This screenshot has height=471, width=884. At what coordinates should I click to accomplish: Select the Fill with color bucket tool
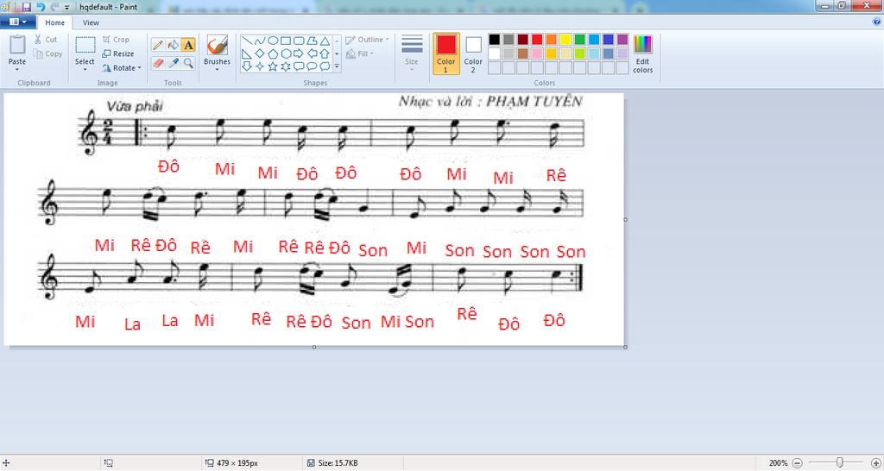coord(174,45)
